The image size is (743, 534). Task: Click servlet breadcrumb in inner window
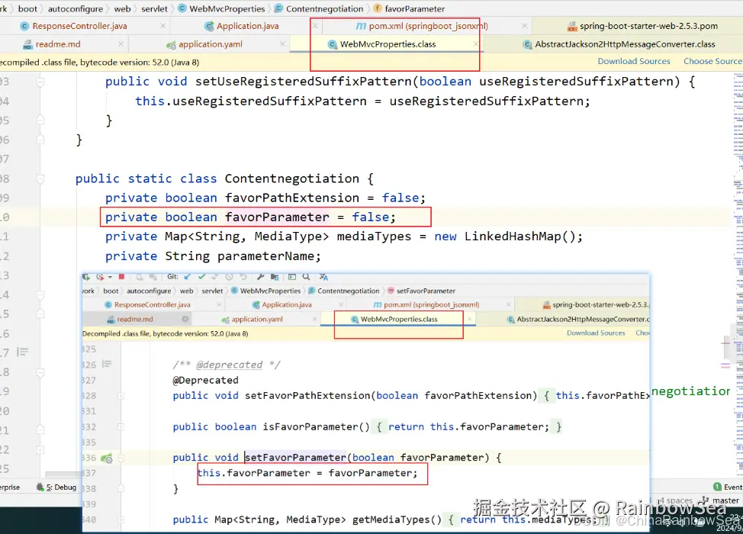coord(212,291)
